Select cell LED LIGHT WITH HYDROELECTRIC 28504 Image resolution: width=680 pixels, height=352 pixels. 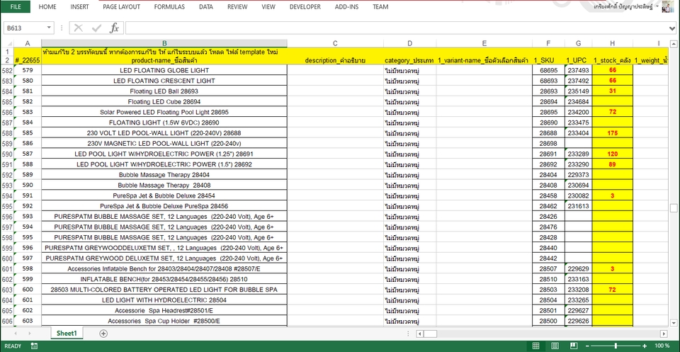coord(164,300)
